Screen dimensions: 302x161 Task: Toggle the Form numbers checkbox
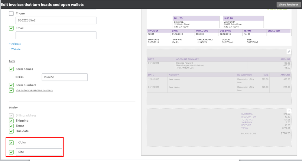11,85
